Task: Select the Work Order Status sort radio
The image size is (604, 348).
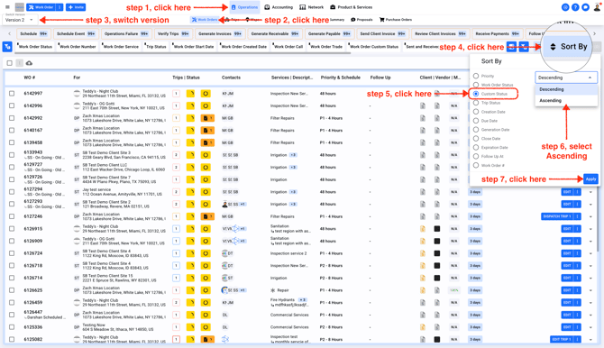Action: [x=476, y=85]
